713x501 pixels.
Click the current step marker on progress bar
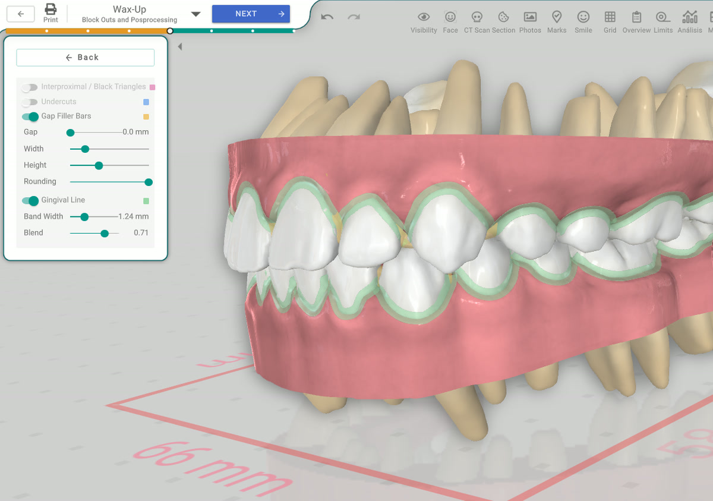171,30
